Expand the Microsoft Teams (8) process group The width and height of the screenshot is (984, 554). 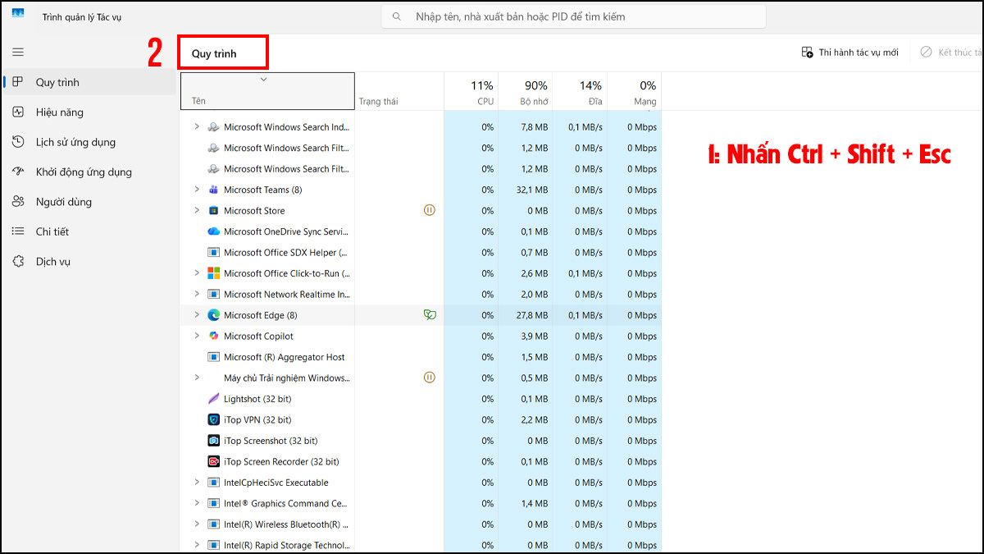click(196, 190)
